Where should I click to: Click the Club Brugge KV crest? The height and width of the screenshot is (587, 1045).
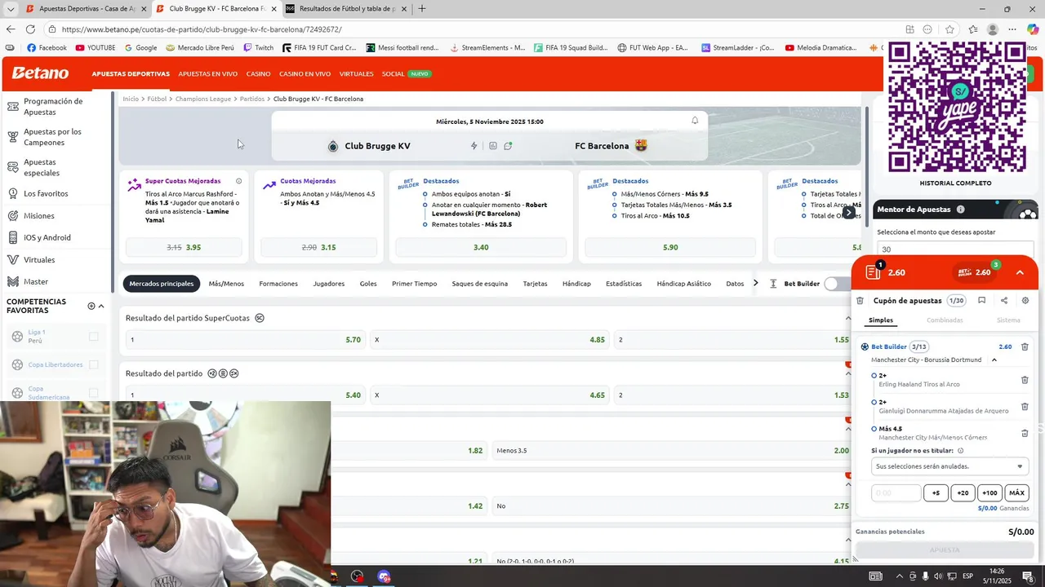(332, 146)
